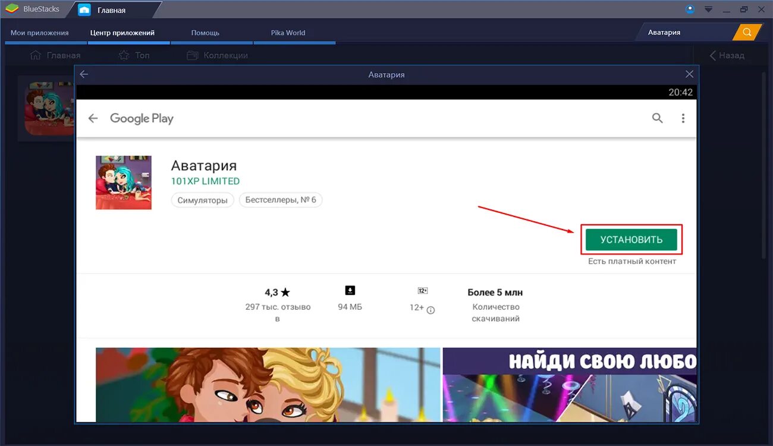This screenshot has height=446, width=773.
Task: Click the 94 МБ download size icon
Action: pos(350,290)
